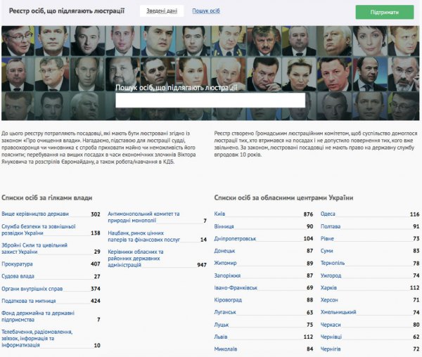Open the Дніпропетровськ list link
Screen dimensions: 422x357
[x=235, y=238]
